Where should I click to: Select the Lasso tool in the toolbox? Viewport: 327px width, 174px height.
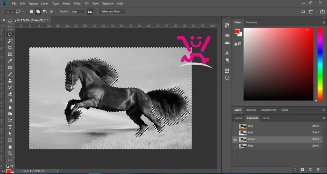(10, 34)
